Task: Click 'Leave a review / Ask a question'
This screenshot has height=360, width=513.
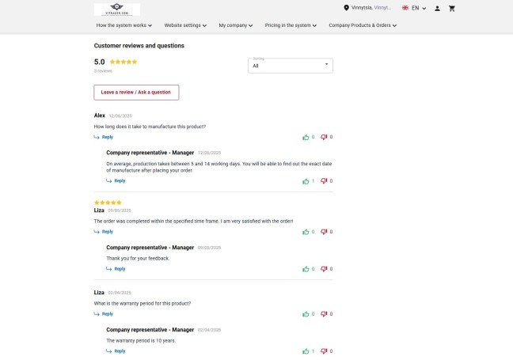Action: point(136,93)
